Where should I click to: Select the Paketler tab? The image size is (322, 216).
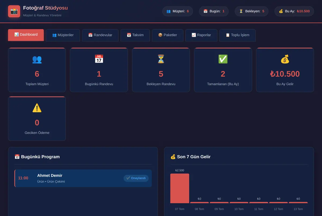(167, 35)
